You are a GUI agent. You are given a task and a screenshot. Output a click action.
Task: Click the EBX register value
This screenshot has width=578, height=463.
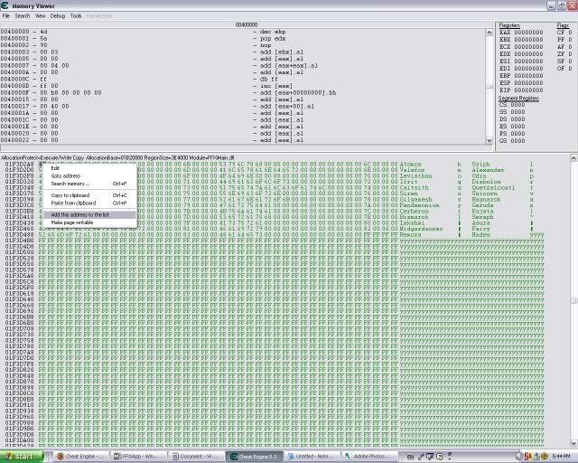coord(528,40)
